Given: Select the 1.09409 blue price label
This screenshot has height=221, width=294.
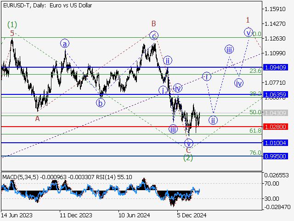Looking at the screenshot, I should pos(276,67).
